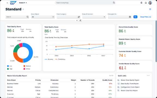Click the green High donut segment
This screenshot has width=157, height=98.
coord(16,48)
